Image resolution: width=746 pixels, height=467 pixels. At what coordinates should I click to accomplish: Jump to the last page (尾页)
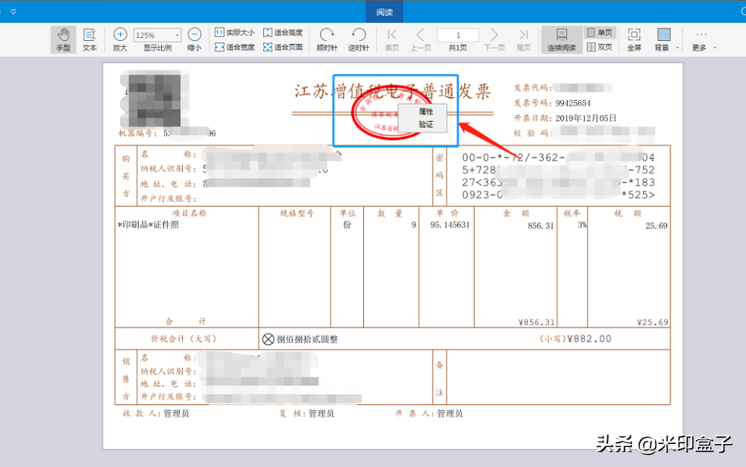click(x=524, y=40)
